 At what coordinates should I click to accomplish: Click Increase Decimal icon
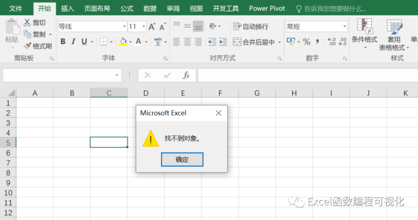[332, 42]
